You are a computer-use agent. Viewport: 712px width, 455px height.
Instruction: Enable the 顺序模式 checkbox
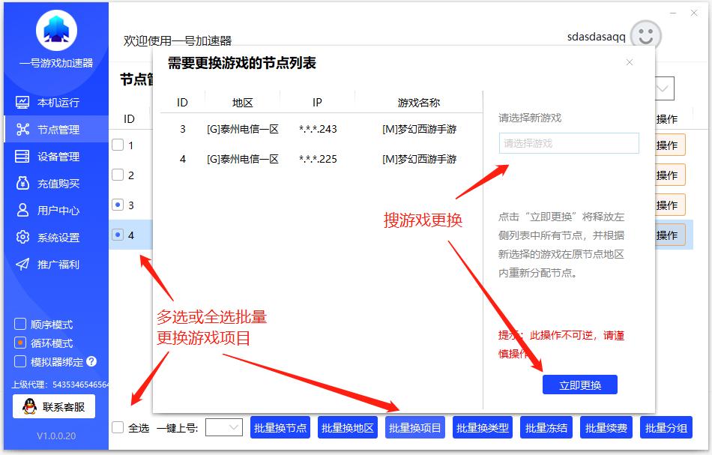pyautogui.click(x=21, y=325)
